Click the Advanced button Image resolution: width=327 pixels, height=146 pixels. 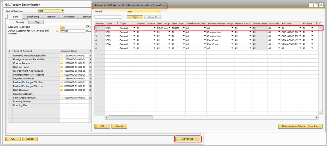tap(187, 139)
